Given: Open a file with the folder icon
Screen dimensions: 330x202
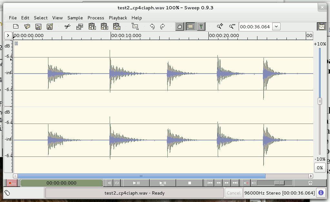Looking at the screenshot, I should point(27,26).
